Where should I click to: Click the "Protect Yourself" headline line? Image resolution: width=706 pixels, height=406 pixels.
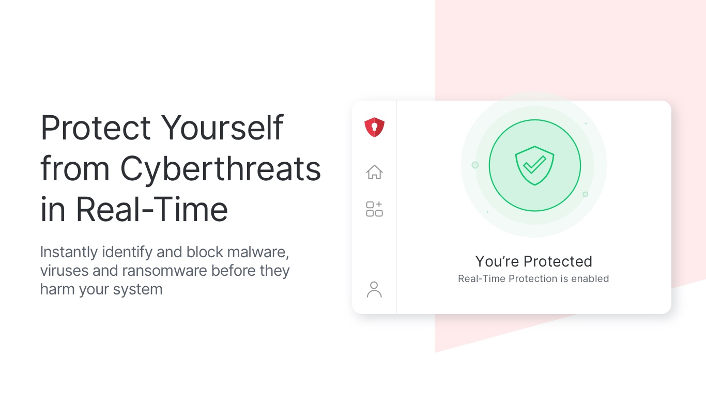162,128
